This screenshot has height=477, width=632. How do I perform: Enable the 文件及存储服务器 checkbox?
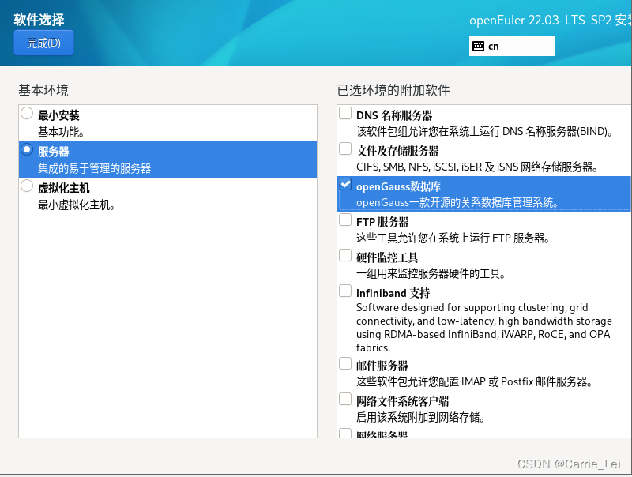coord(345,148)
